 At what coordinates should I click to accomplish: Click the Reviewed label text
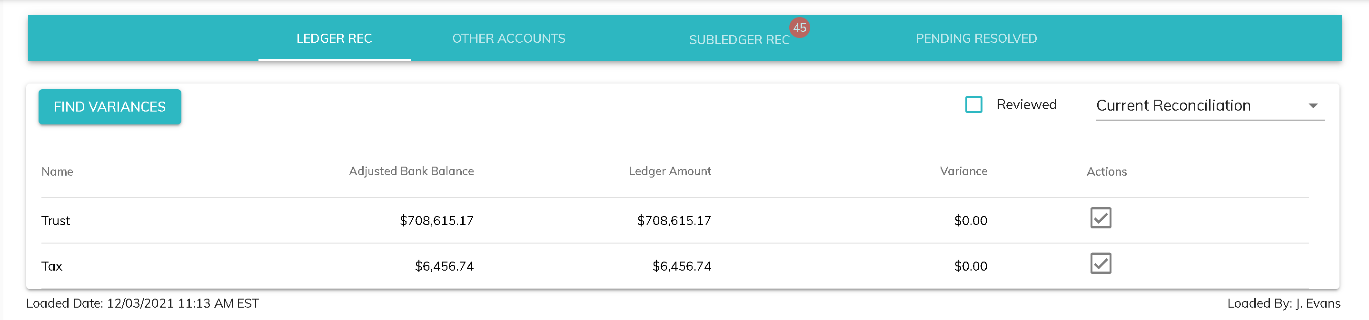tap(1026, 104)
